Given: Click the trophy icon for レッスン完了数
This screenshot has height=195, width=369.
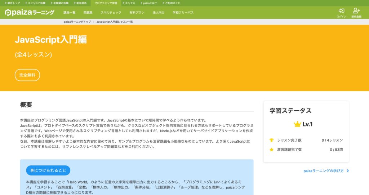Looking at the screenshot, I should [272, 140].
